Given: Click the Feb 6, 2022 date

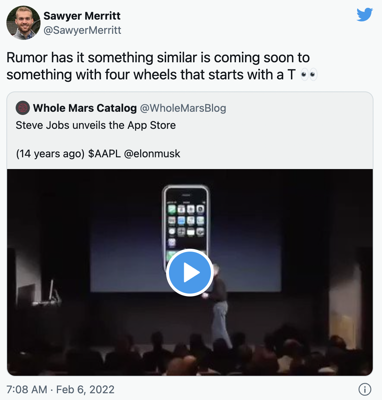Looking at the screenshot, I should 85,389.
